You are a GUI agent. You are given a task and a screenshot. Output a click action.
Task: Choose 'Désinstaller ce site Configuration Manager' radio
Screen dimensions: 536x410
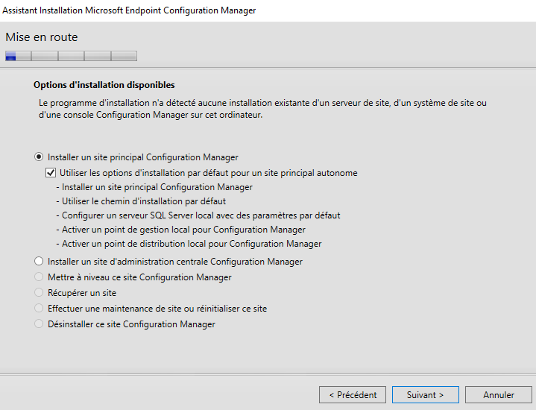click(40, 324)
